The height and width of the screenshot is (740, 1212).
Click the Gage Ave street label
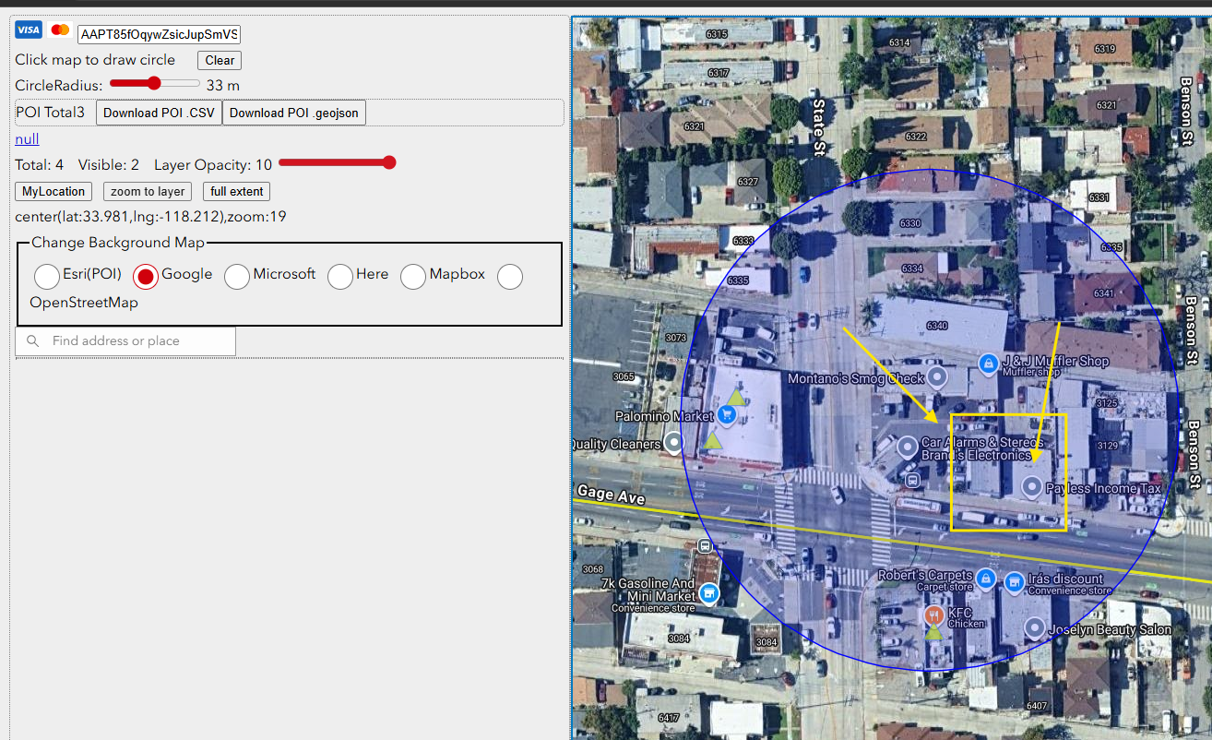click(x=611, y=495)
